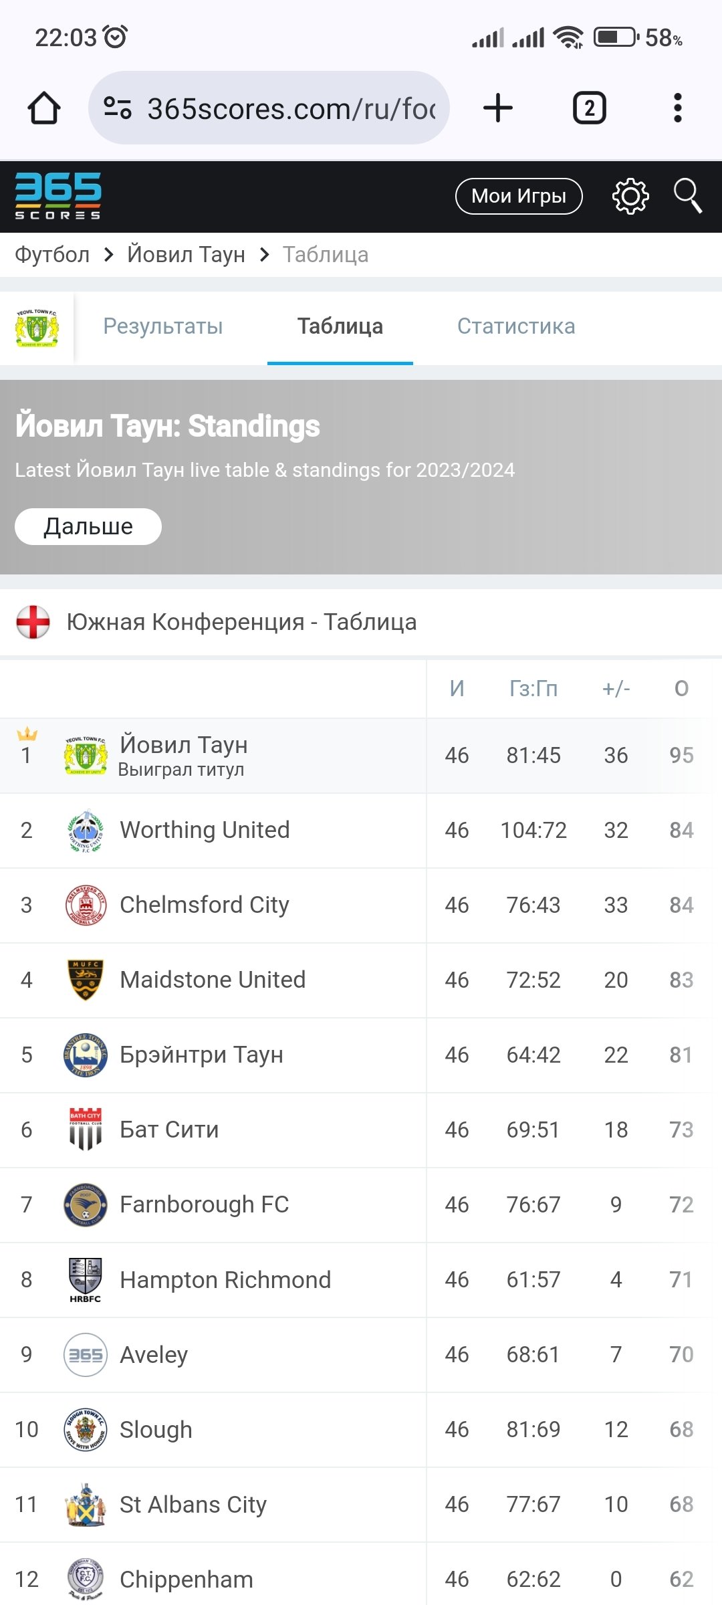Tap the address bar URL field

click(x=291, y=108)
